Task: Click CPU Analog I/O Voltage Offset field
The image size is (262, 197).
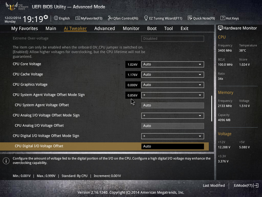Action: point(173,126)
